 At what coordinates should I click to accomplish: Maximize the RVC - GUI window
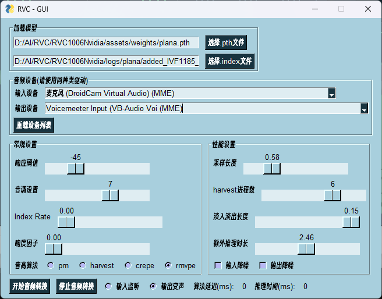click(341, 9)
